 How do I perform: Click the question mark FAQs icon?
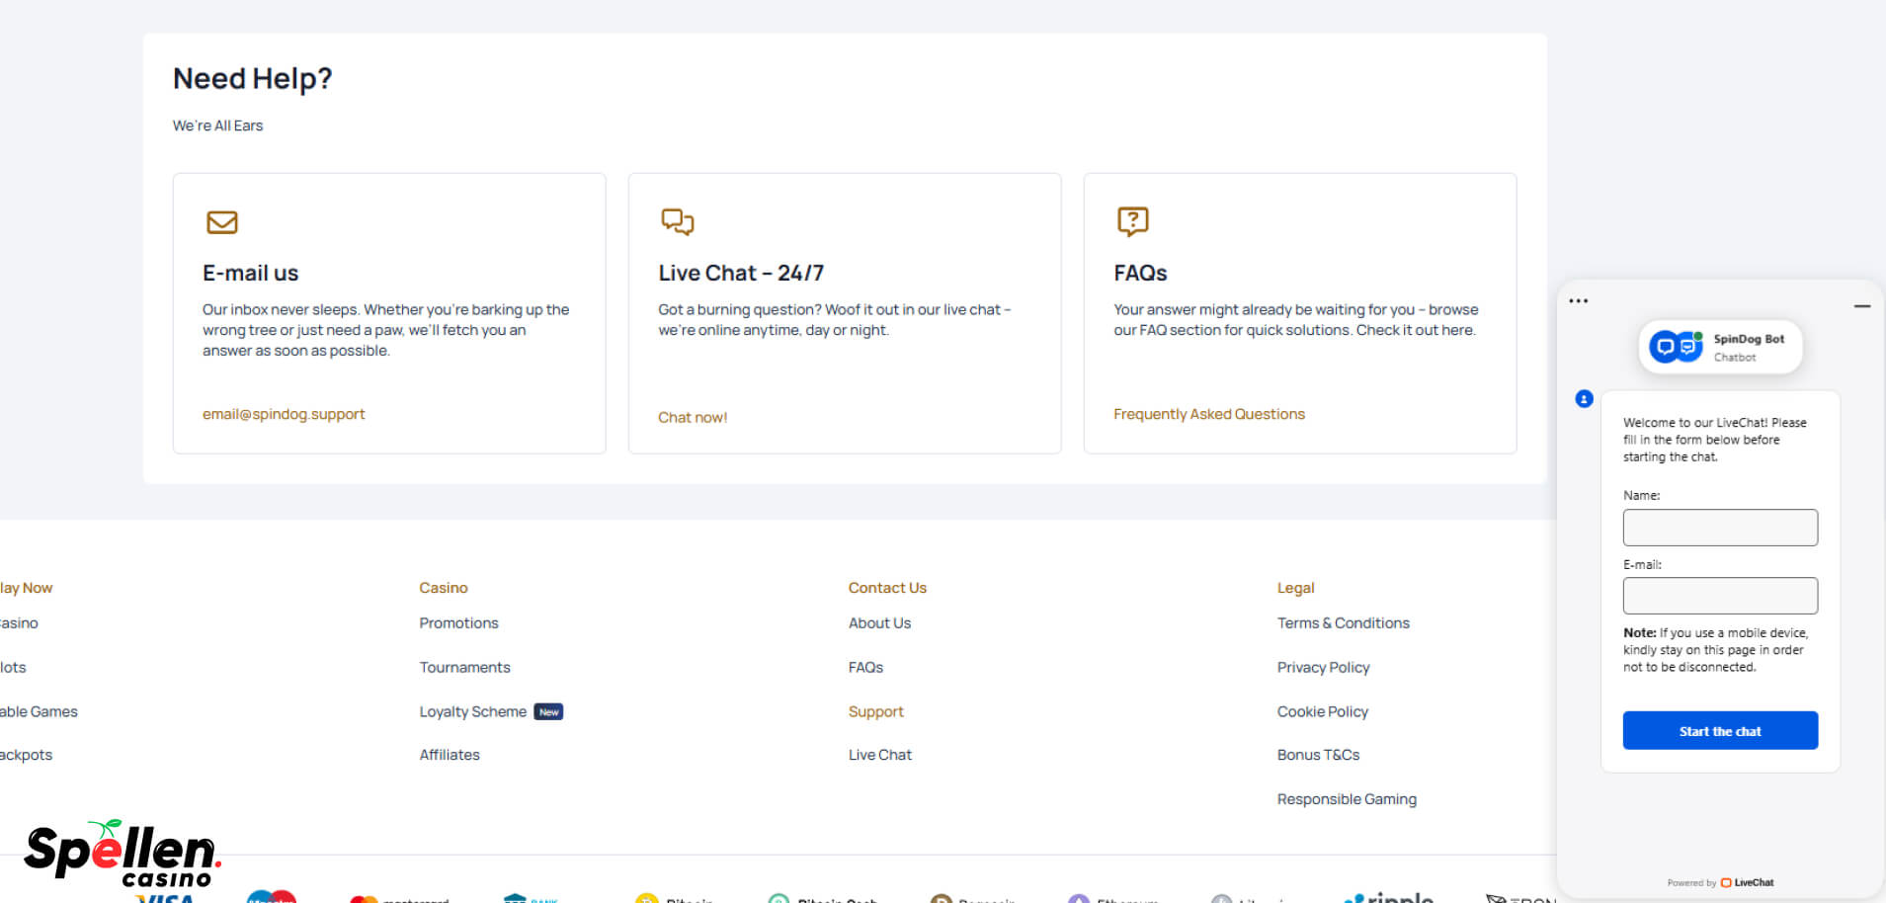point(1132,221)
